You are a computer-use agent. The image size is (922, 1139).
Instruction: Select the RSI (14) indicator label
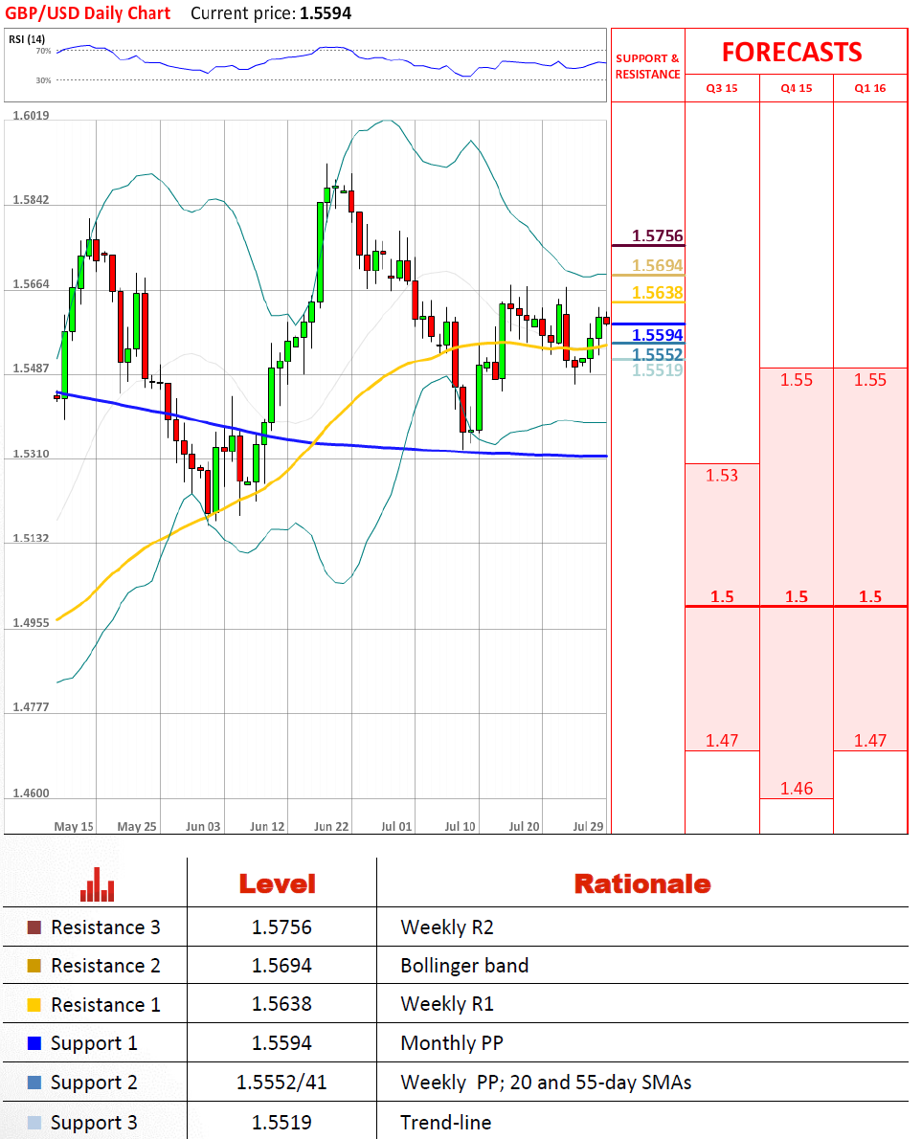(28, 38)
